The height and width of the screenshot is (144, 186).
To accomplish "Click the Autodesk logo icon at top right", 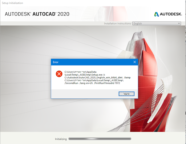I will point(157,14).
